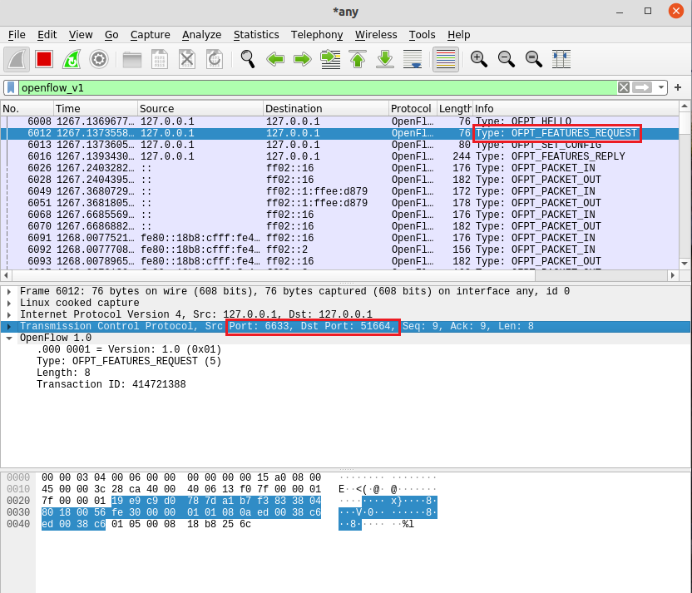
Task: Expand Transmission Control Protocol row
Action: [9, 327]
